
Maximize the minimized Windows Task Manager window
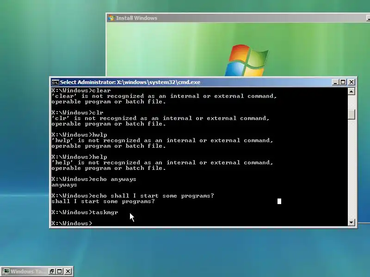[60, 271]
